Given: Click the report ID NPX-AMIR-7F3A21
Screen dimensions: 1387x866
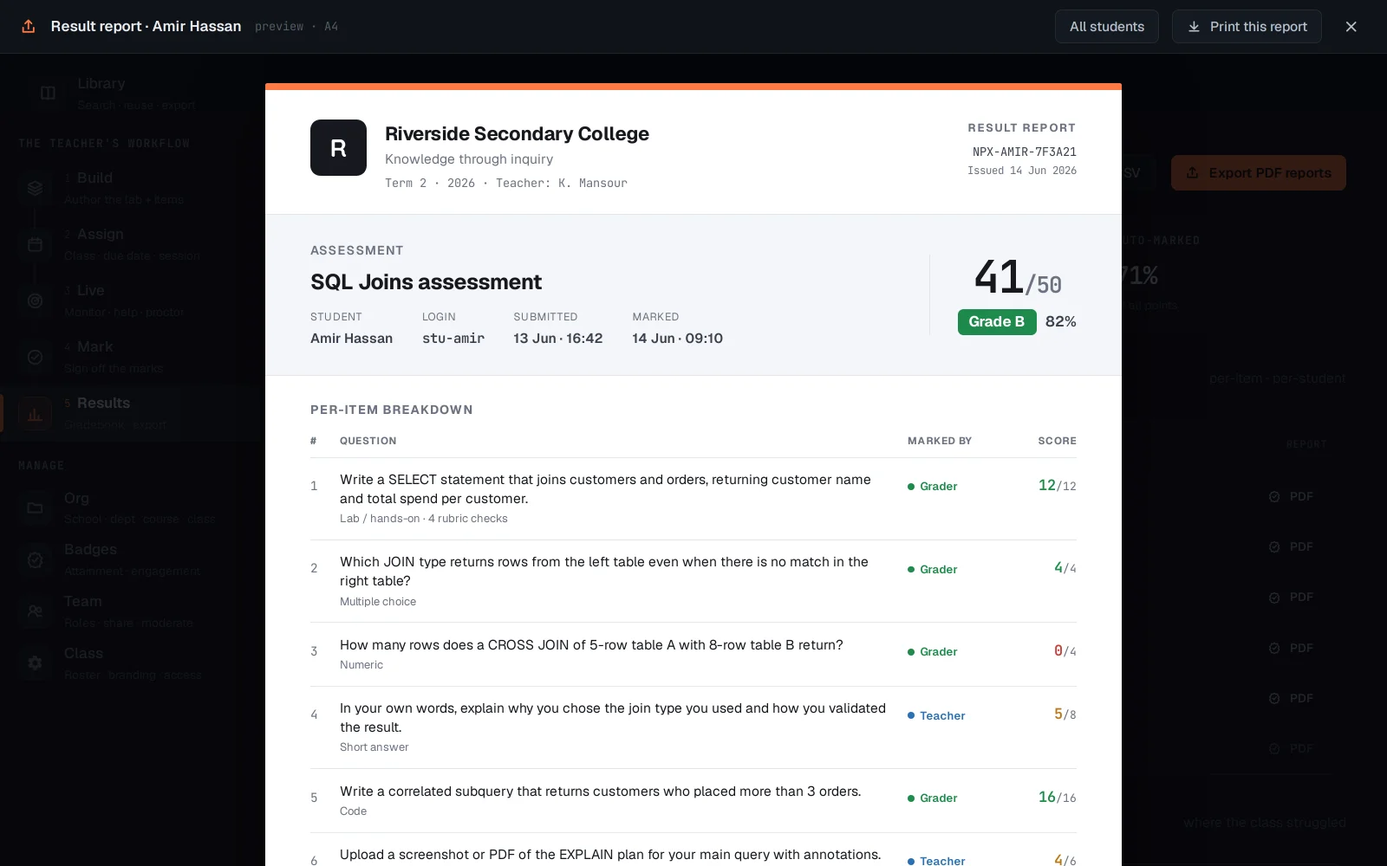Looking at the screenshot, I should click(1024, 152).
